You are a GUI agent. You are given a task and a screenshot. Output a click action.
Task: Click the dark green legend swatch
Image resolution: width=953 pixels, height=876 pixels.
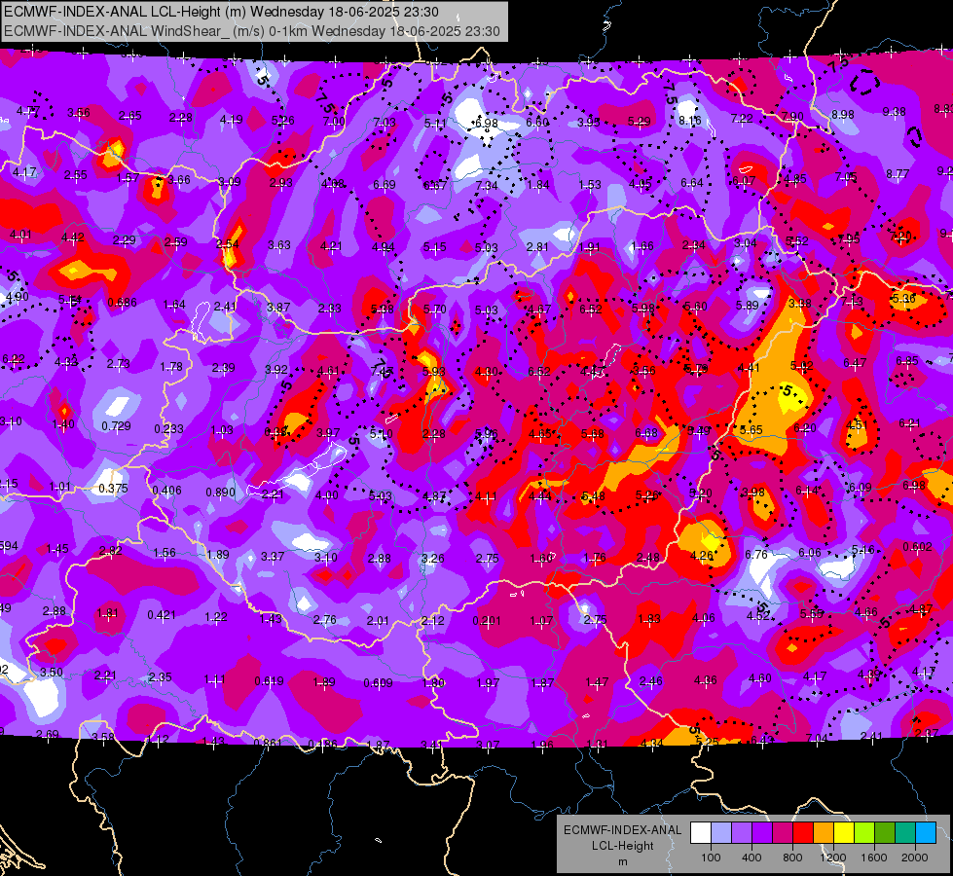tap(885, 833)
